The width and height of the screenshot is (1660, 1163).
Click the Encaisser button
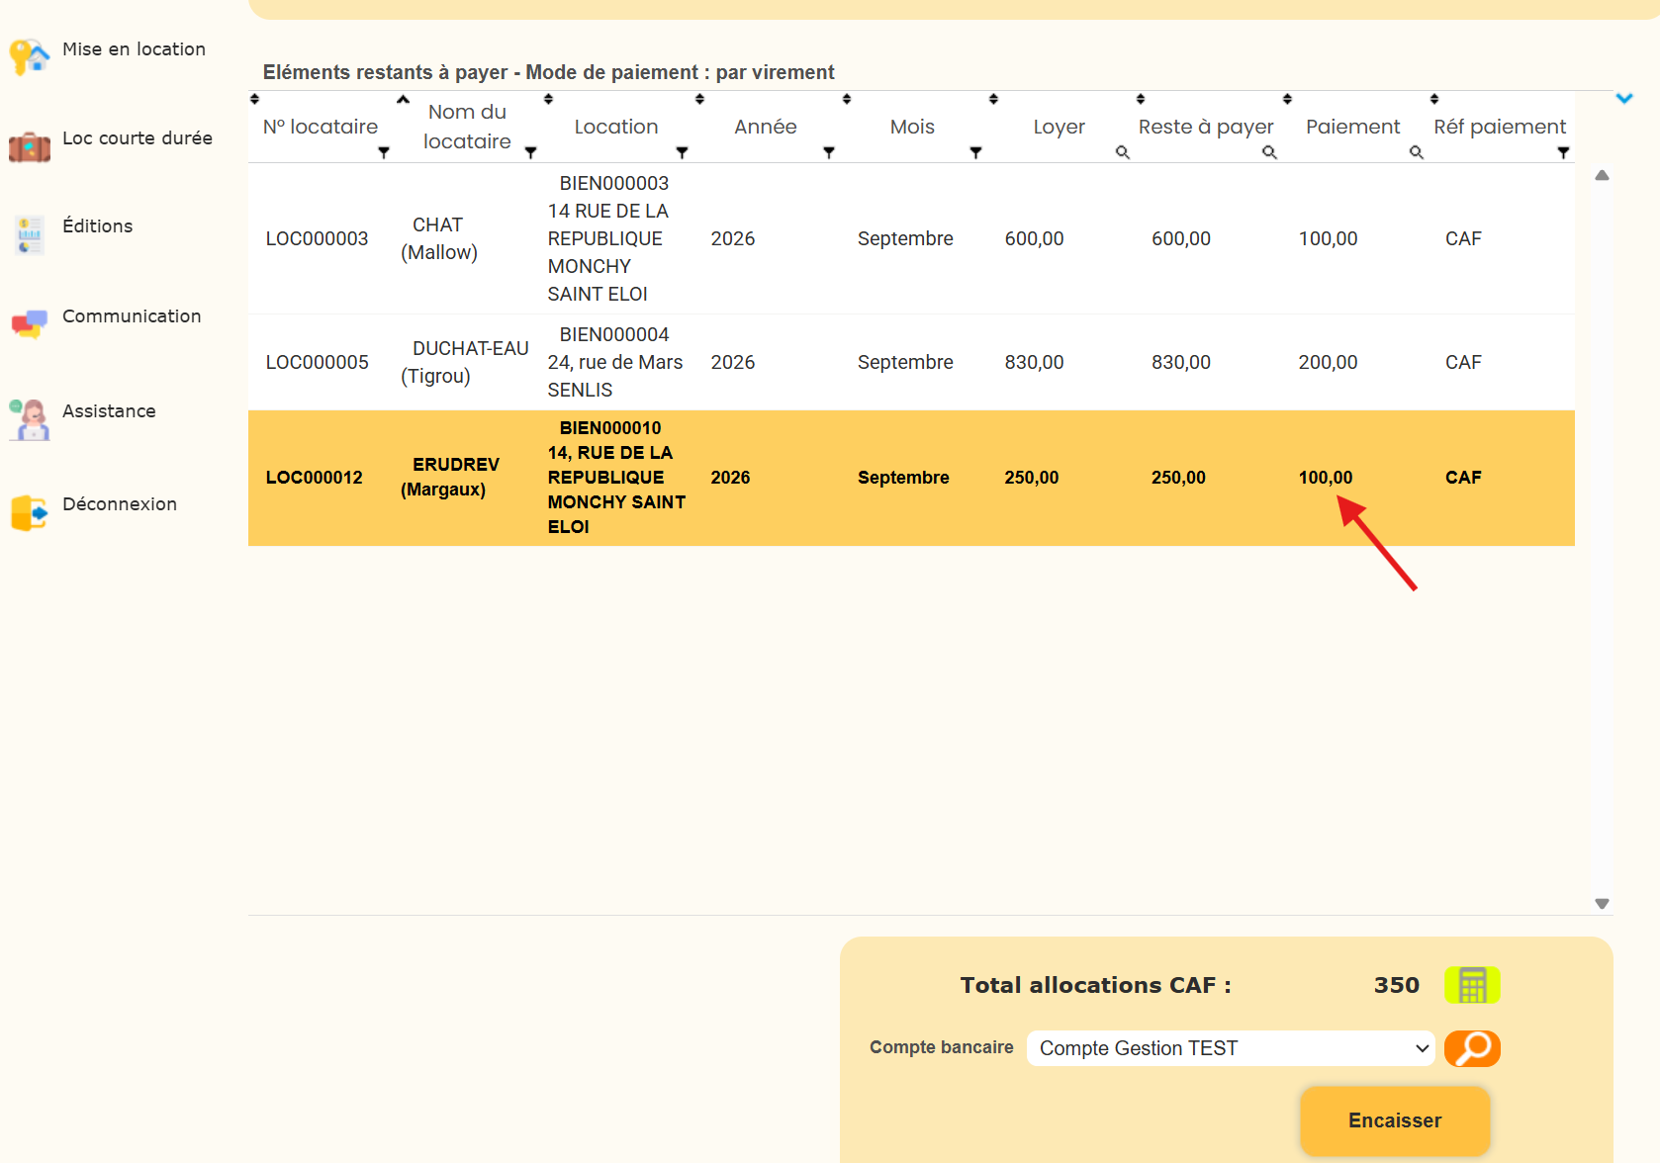click(1395, 1120)
